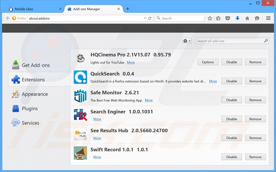This screenshot has width=276, height=172.
Task: Disable the See Results Hub extension
Action: click(x=232, y=138)
